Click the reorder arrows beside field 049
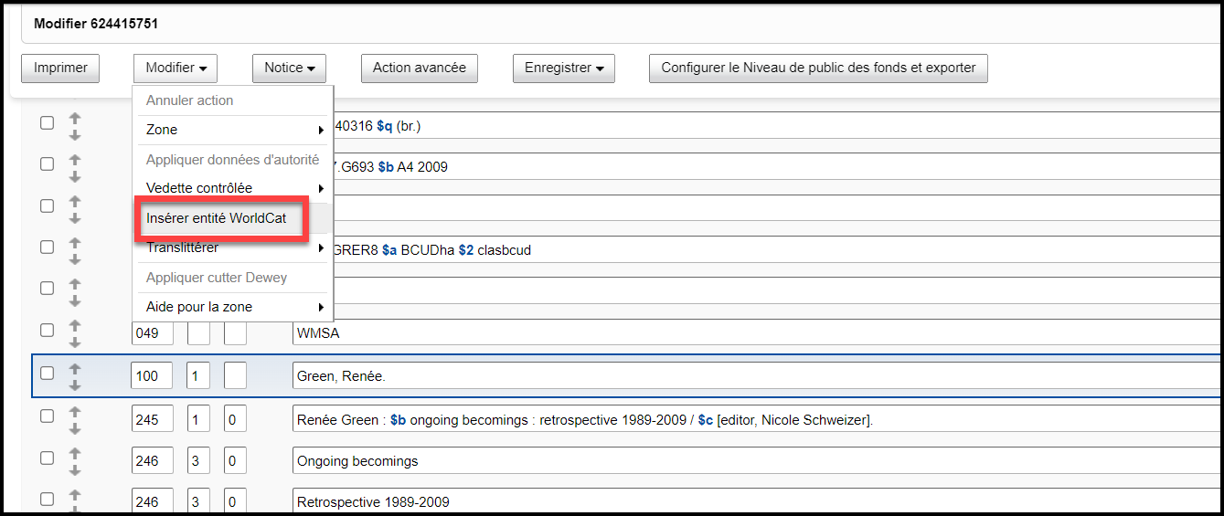Screen dimensions: 1224x516 [75, 333]
